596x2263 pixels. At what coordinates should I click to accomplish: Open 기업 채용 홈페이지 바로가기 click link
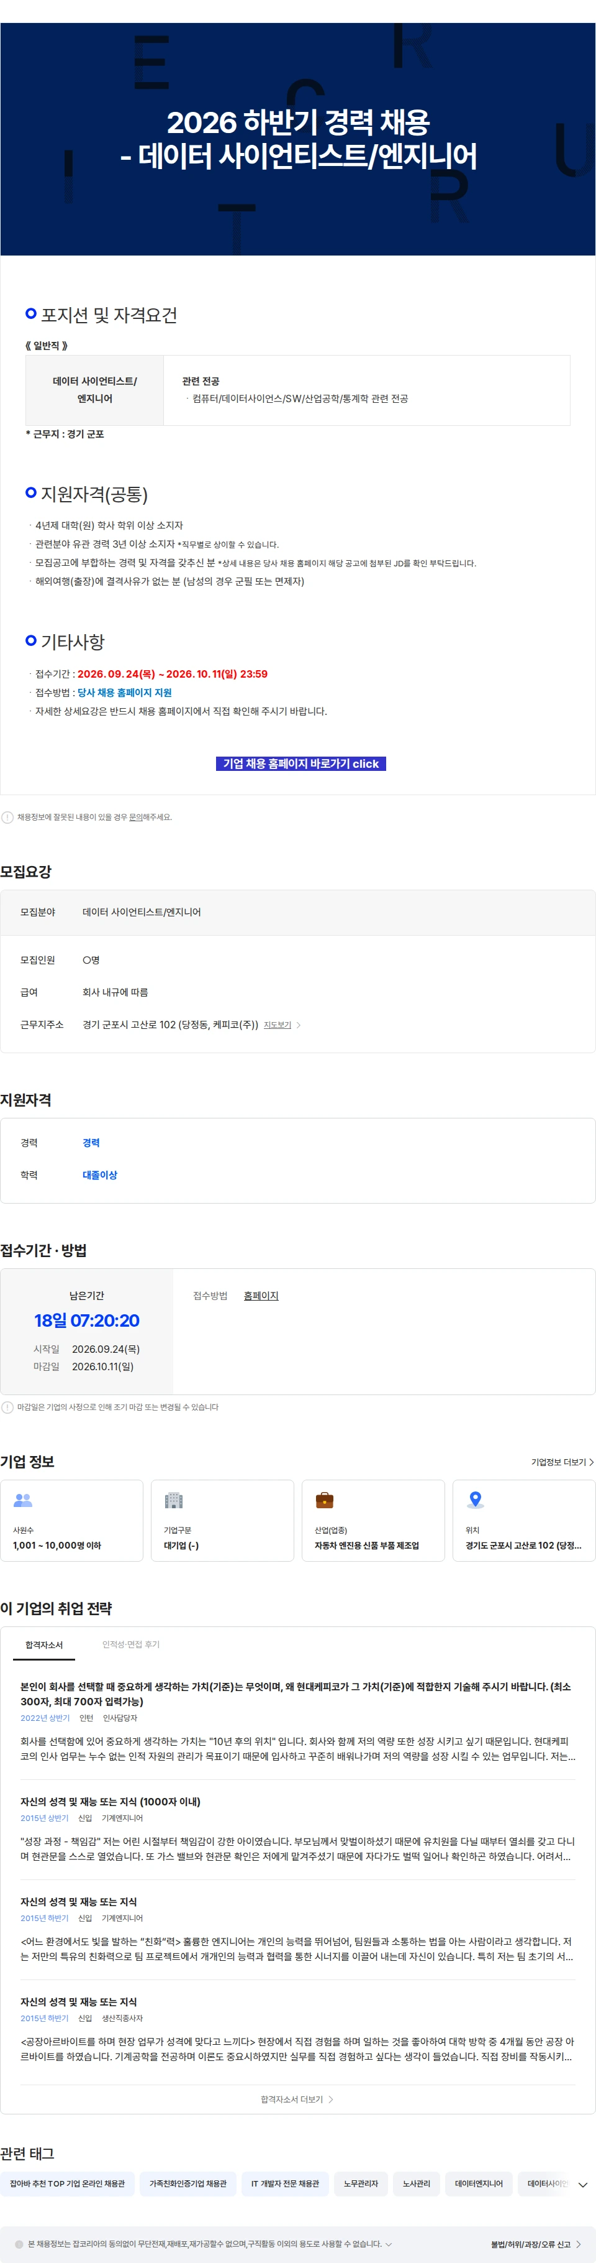[x=301, y=763]
